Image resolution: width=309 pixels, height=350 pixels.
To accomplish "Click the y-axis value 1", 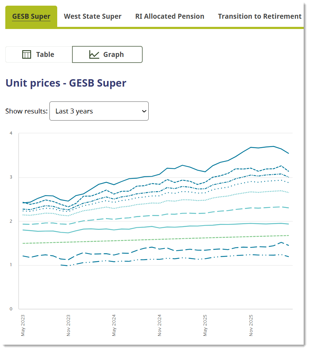I will coord(11,265).
